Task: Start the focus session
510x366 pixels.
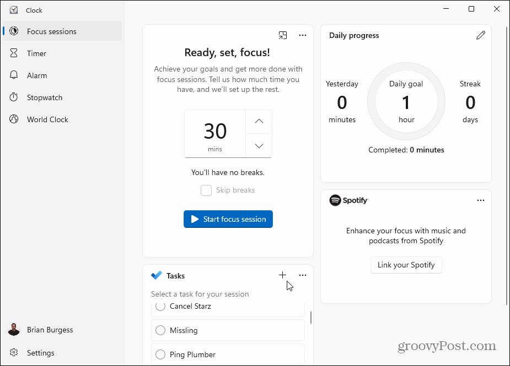Action: 228,219
